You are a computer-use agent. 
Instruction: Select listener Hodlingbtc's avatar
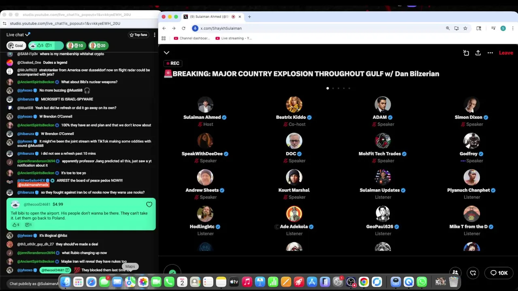[205, 214]
